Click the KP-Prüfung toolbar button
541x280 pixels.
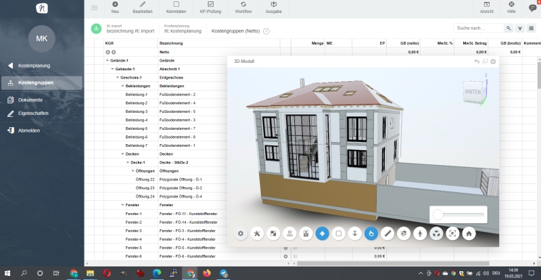[210, 7]
